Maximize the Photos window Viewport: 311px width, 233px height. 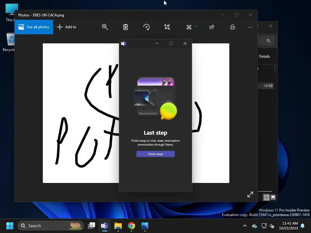point(236,15)
